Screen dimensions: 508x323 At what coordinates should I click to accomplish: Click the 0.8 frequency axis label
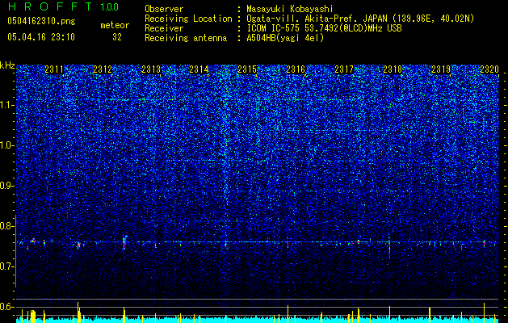(x=6, y=226)
